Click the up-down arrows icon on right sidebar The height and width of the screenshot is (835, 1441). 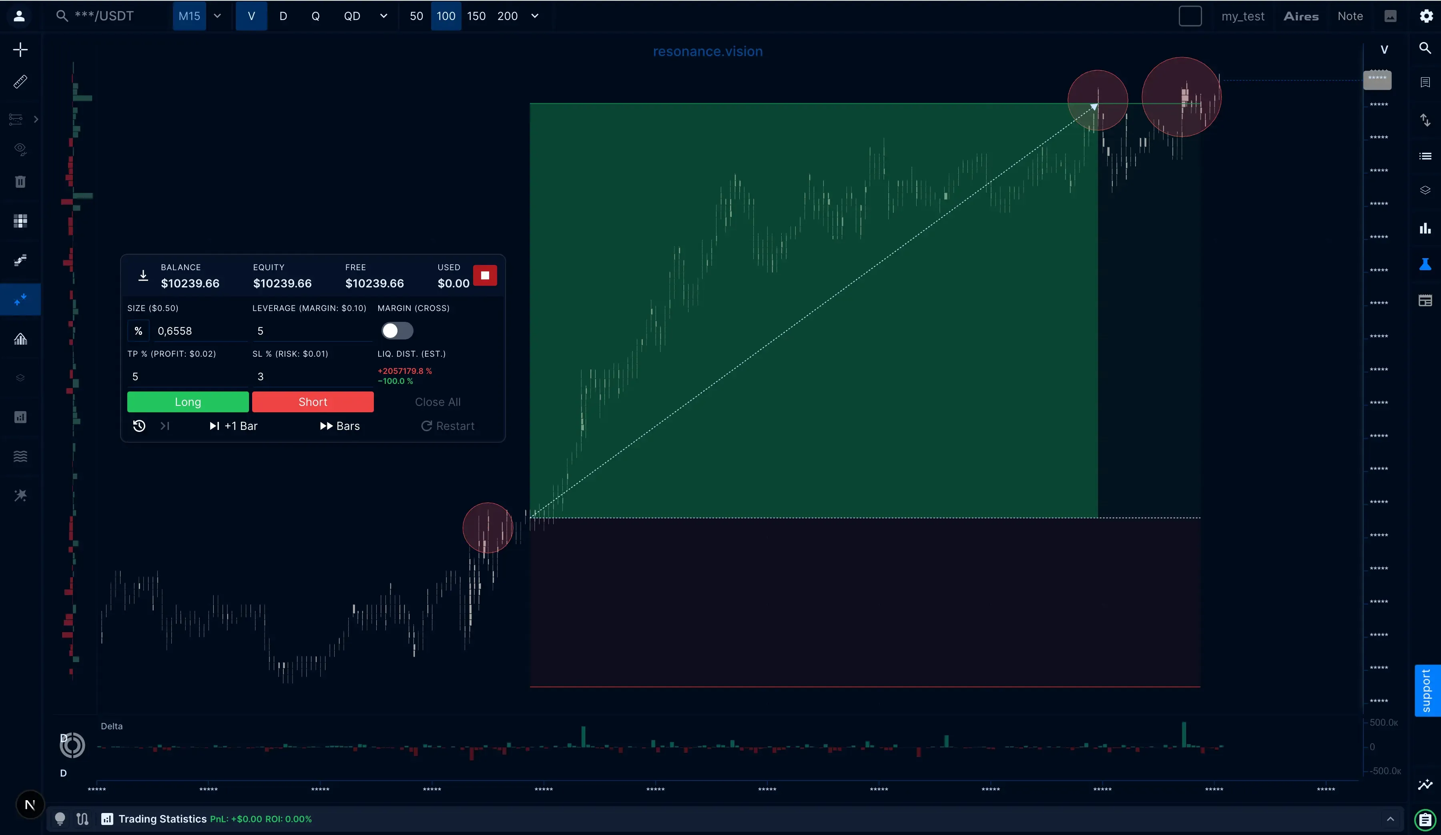coord(1425,120)
